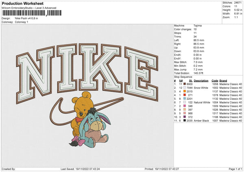Select the 'Right:' measurement label
Viewport: 244px width, 172px height.
click(x=177, y=44)
